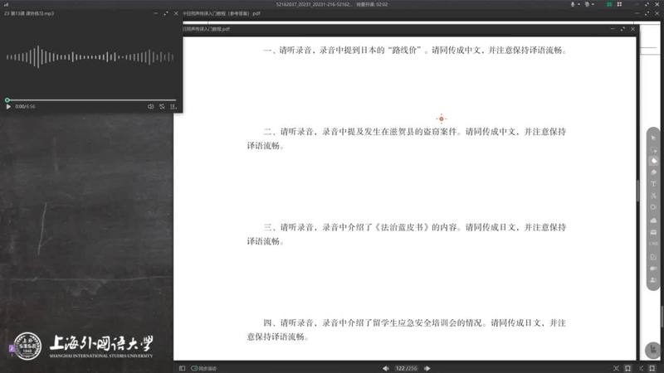Play the audio recording in media player
The width and height of the screenshot is (664, 373).
[x=8, y=107]
